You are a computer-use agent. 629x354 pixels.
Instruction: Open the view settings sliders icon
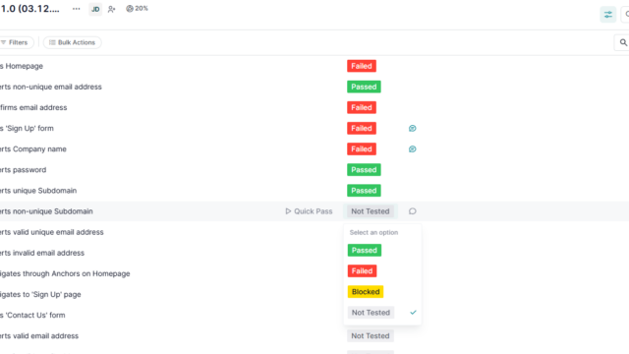coord(608,15)
